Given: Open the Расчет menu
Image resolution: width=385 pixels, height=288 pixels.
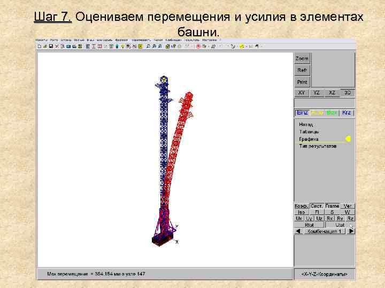Looking at the screenshot, I should point(158,40).
